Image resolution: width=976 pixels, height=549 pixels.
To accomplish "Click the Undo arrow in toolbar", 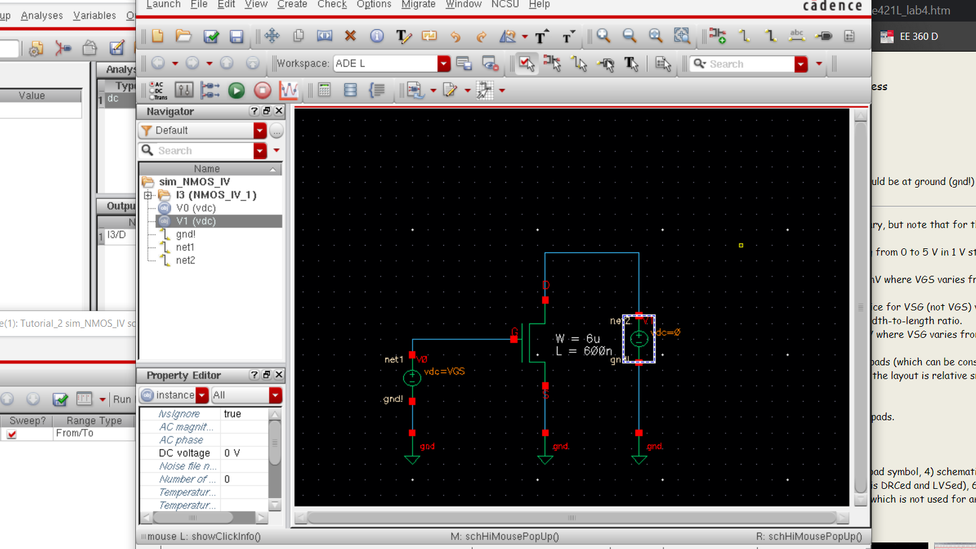I will 456,37.
